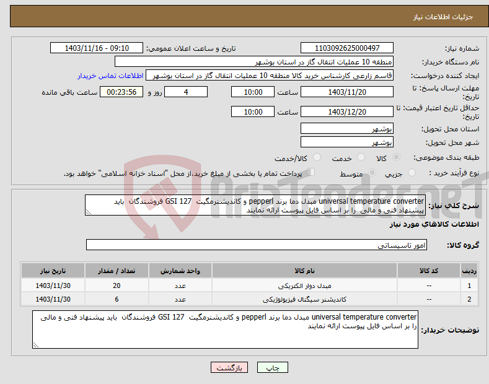Click the remaining days field showing 4

point(186,92)
